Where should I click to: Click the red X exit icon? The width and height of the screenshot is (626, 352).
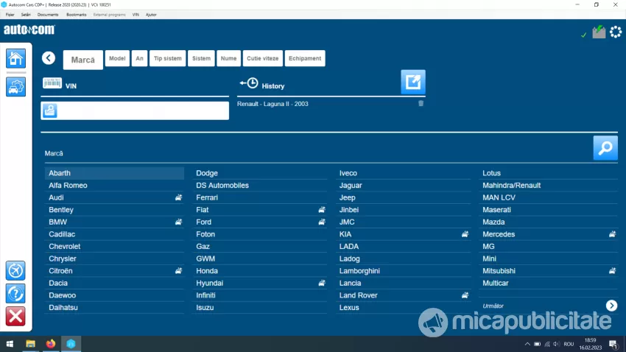click(15, 317)
